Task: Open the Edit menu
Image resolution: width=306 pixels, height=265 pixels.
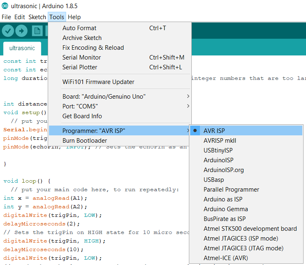Action: tap(20, 17)
